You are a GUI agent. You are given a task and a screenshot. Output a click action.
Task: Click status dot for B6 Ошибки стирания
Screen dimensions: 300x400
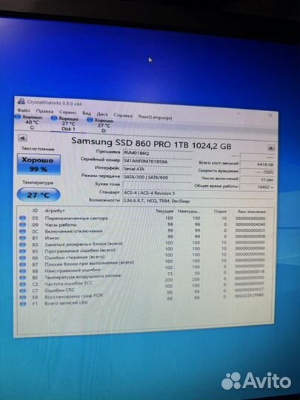[23, 258]
